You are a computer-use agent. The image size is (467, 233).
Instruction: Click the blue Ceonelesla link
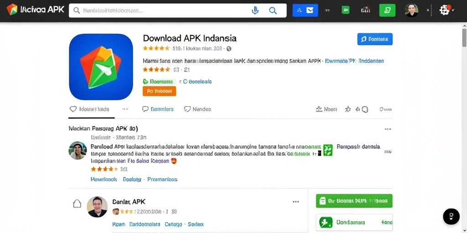(x=197, y=81)
